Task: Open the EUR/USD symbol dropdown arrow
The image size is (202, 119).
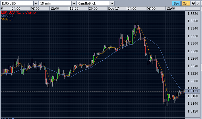Action: (x=36, y=4)
